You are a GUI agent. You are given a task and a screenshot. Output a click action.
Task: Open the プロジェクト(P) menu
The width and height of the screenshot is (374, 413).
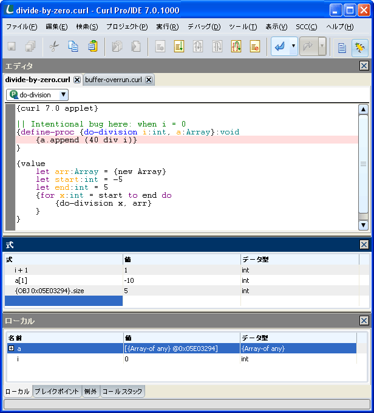pos(127,27)
